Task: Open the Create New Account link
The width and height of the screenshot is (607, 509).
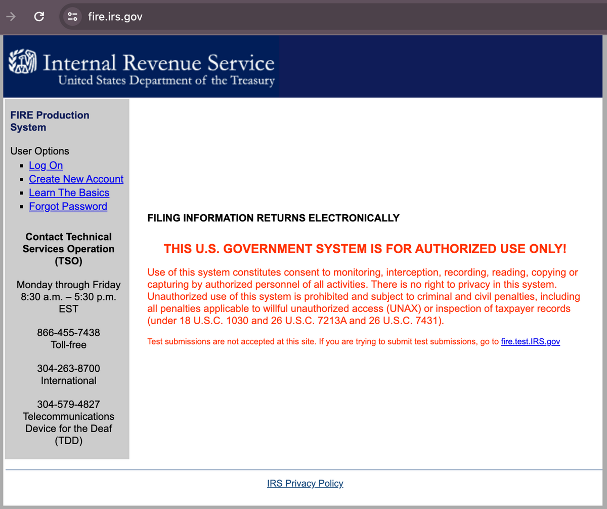Action: tap(76, 179)
